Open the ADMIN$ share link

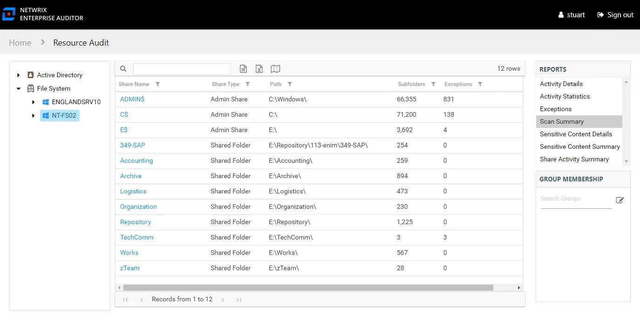pos(132,99)
